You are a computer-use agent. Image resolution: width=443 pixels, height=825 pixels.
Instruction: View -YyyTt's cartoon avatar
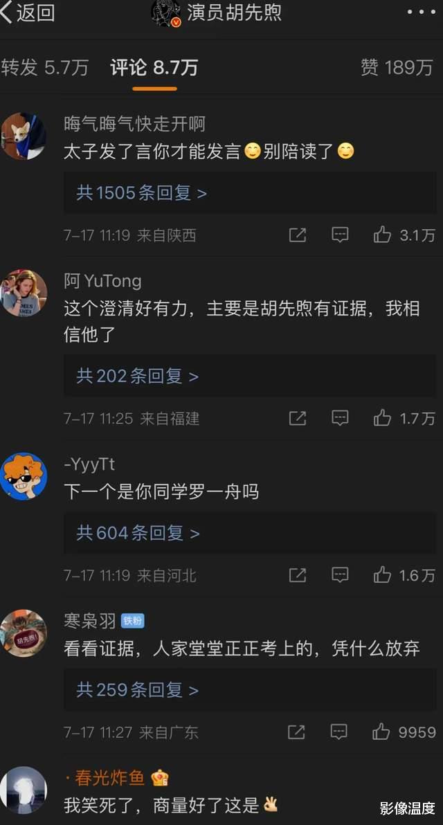[x=23, y=475]
